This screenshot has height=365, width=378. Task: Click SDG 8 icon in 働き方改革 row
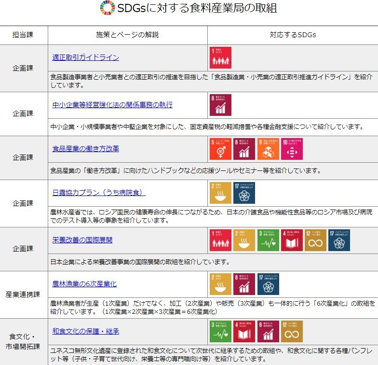point(244,149)
